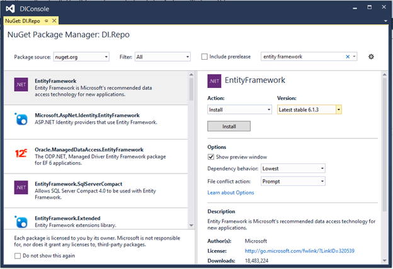Image resolution: width=393 pixels, height=269 pixels.
Task: Open the license go.microsoft.com link
Action: click(300, 251)
